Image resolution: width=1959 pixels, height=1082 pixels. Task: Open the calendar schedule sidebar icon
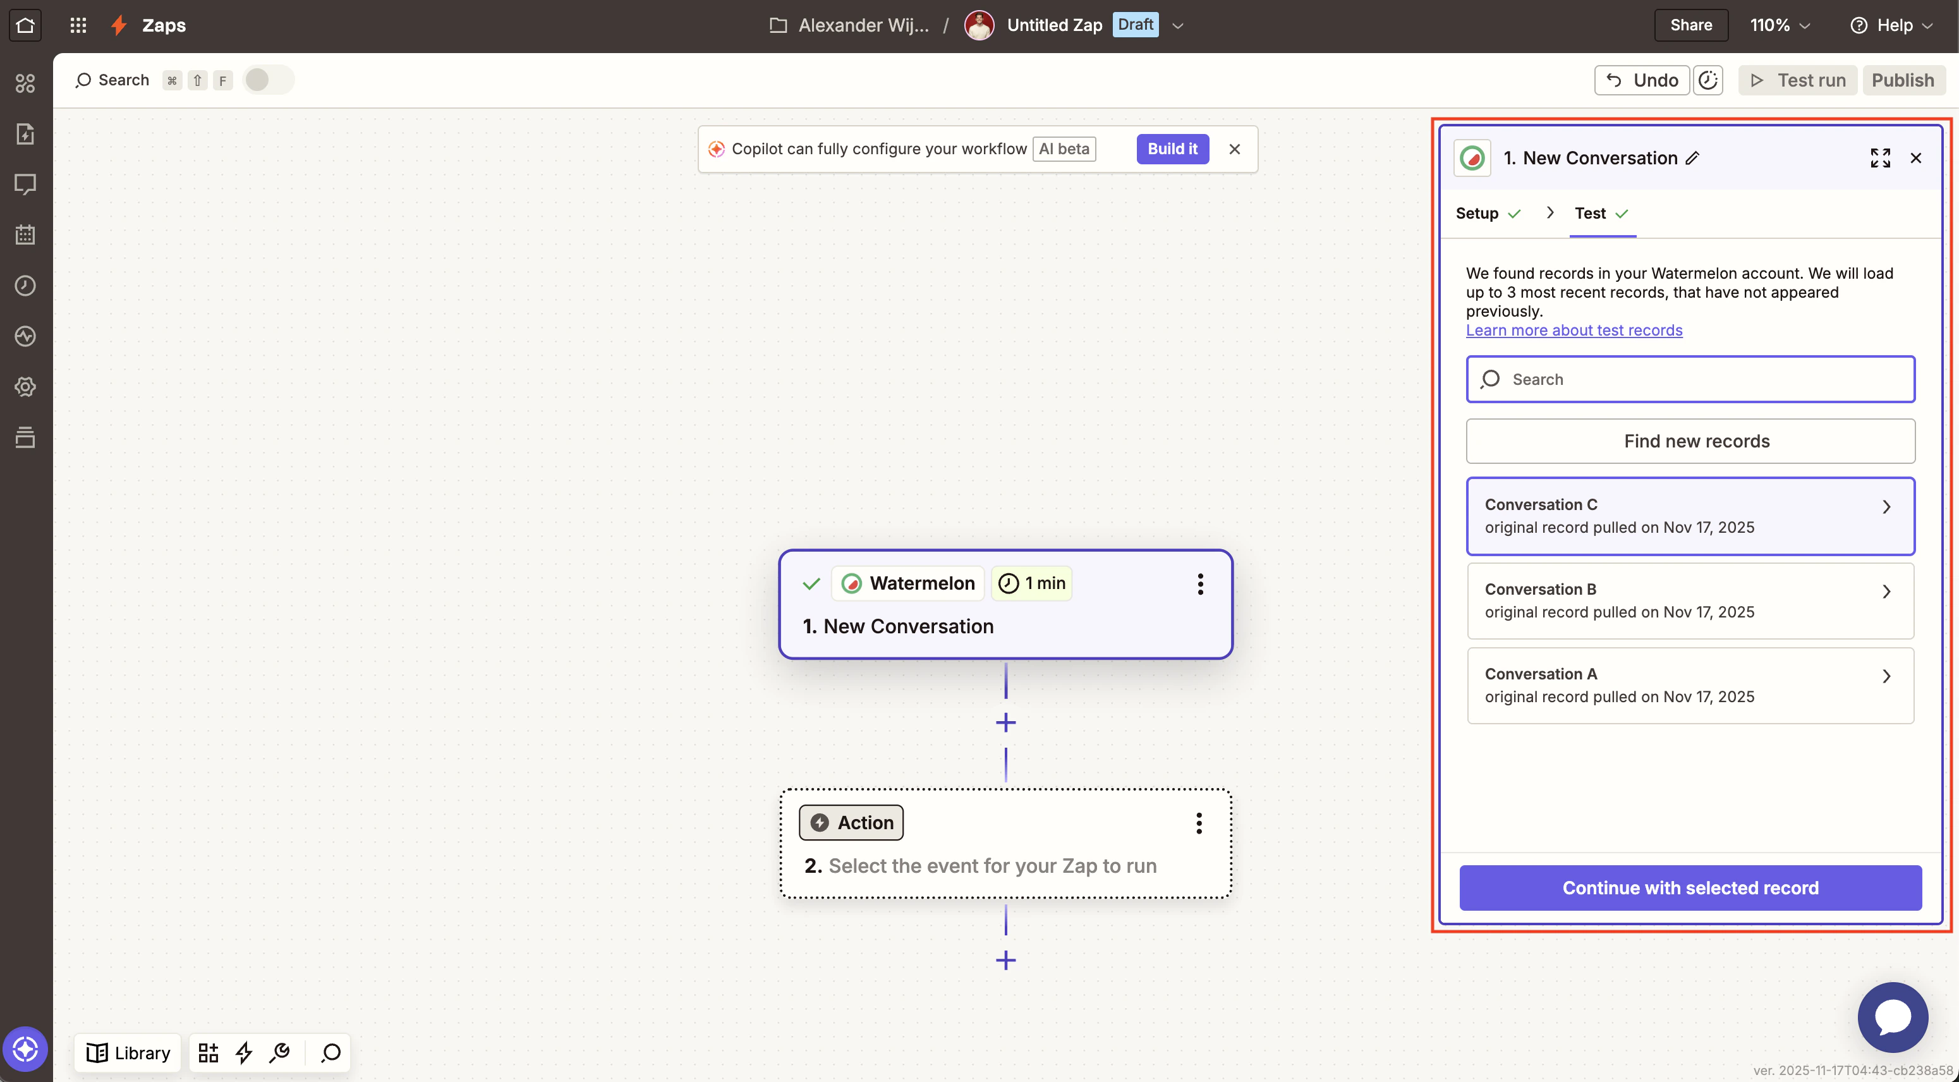point(25,235)
